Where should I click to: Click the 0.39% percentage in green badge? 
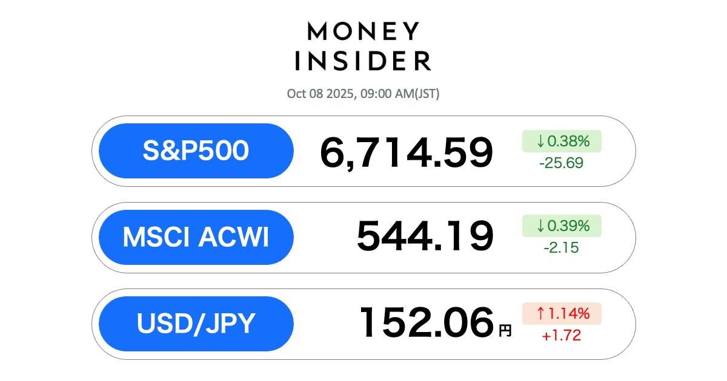click(568, 226)
